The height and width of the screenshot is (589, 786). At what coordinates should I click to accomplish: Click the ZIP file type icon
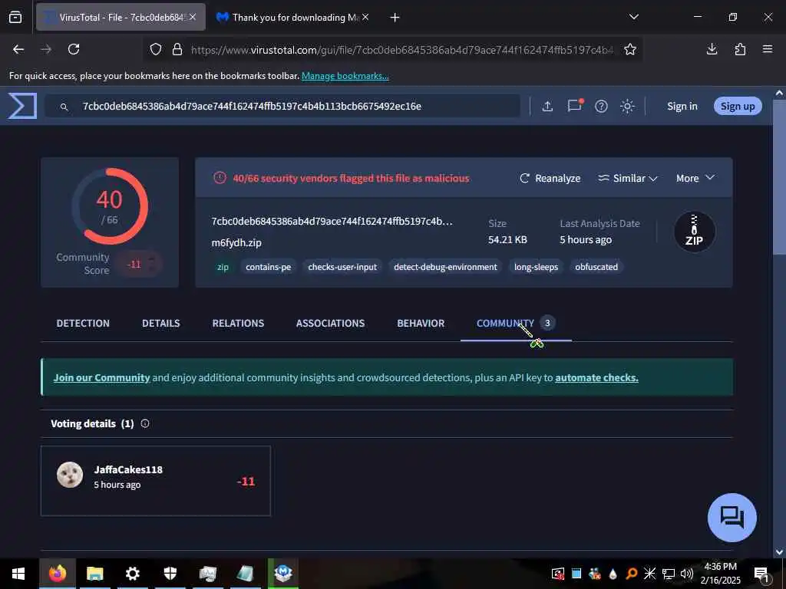[x=694, y=232]
